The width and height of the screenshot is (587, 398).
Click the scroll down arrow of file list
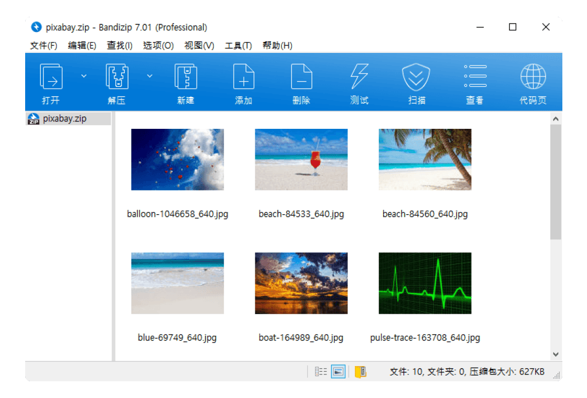pos(556,355)
